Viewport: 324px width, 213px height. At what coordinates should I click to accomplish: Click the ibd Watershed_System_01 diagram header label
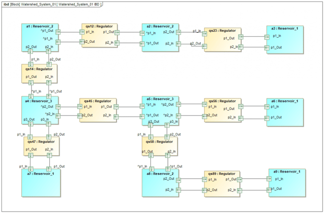[52, 4]
